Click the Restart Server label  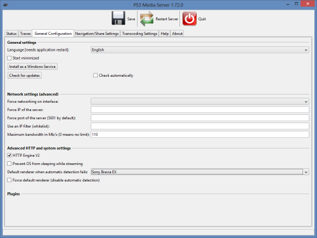click(167, 19)
